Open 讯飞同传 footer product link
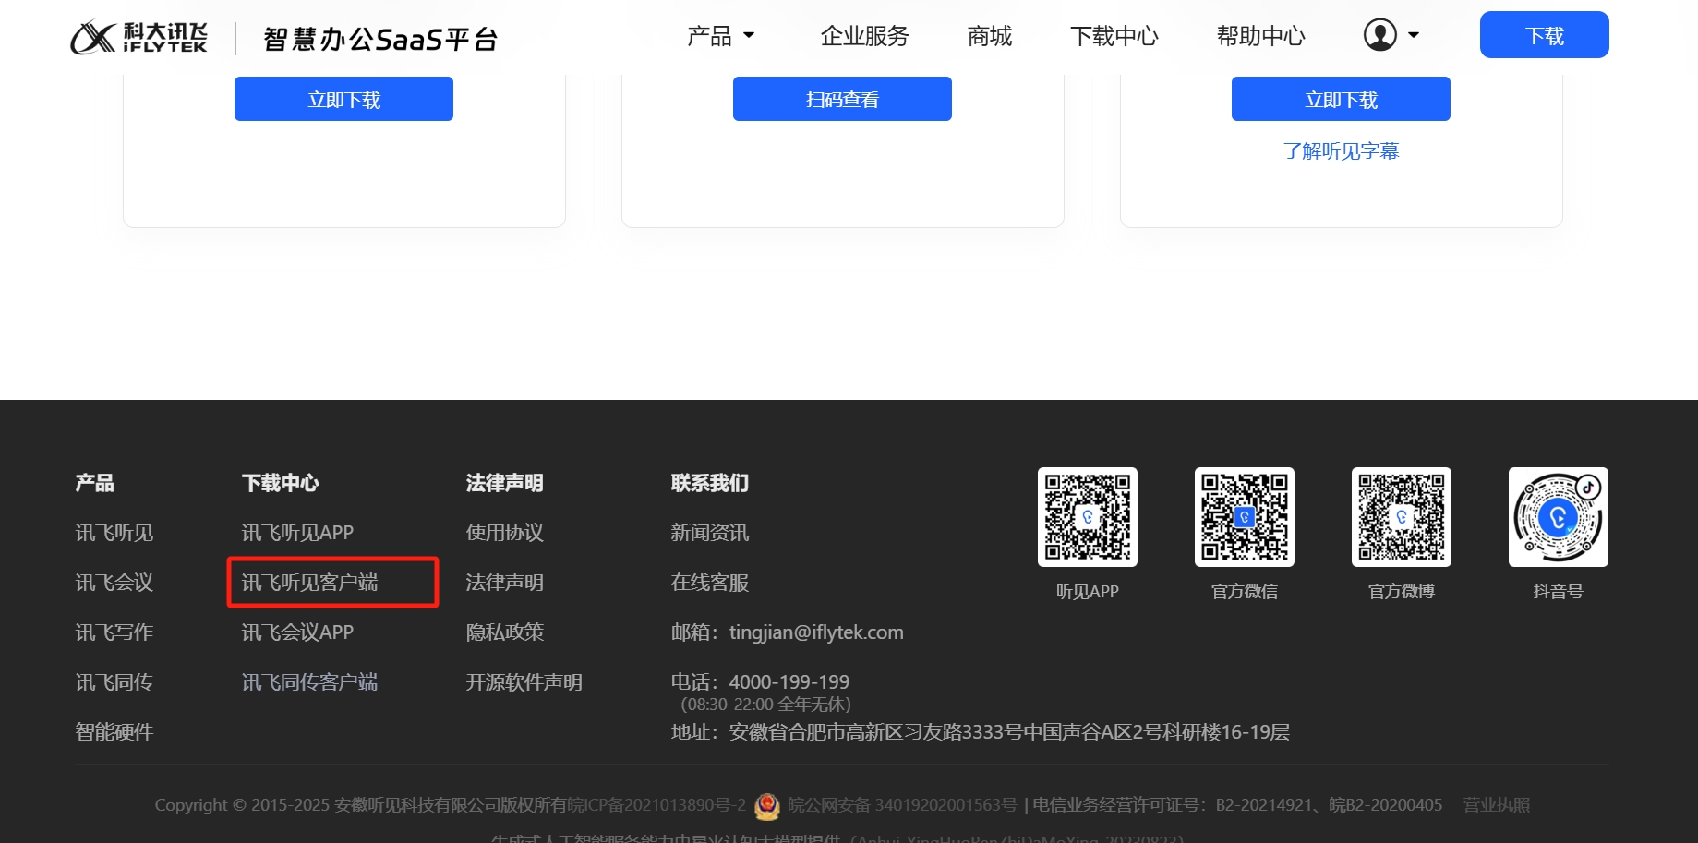This screenshot has width=1698, height=843. (x=114, y=682)
